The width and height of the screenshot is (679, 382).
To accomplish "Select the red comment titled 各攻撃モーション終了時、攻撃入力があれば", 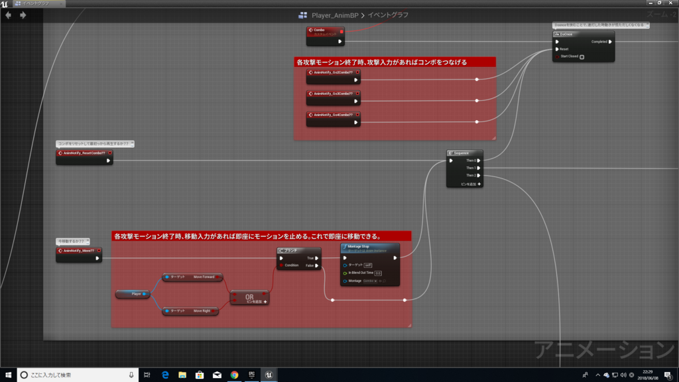I will click(395, 62).
